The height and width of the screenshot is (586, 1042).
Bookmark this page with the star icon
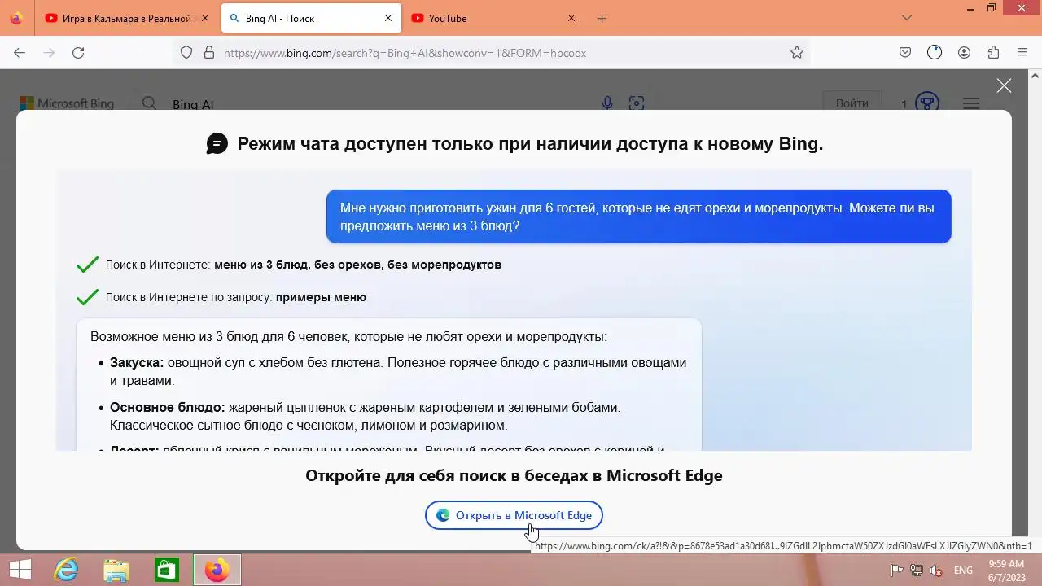click(x=797, y=52)
